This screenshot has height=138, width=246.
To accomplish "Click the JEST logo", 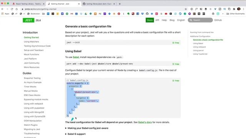I will pyautogui.click(x=28, y=20).
